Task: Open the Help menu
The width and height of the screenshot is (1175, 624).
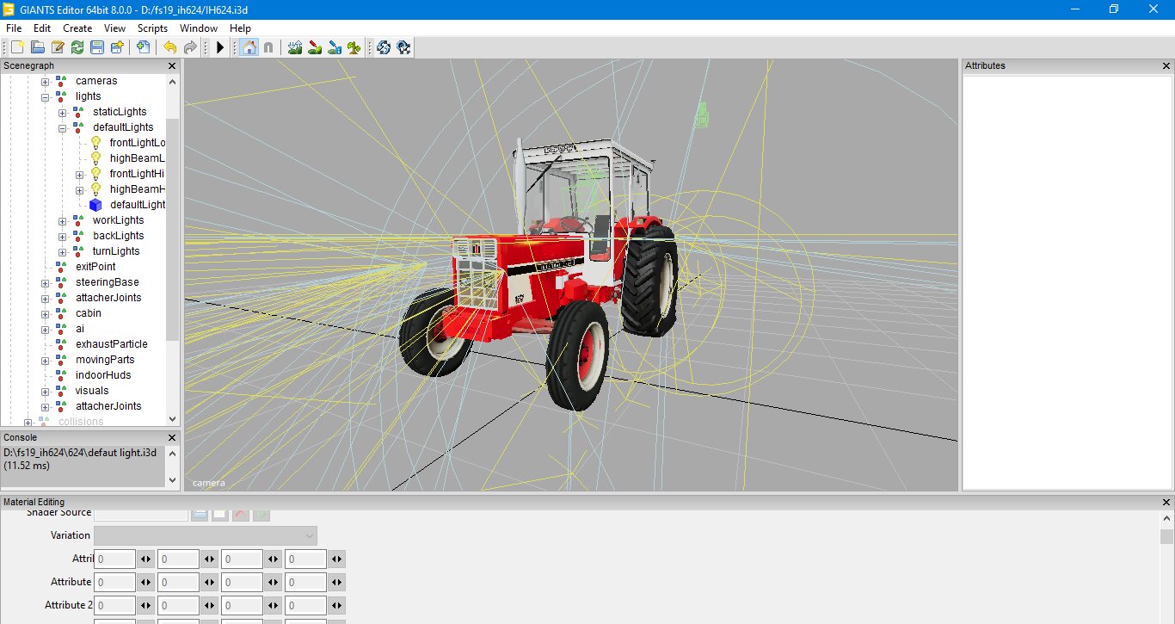Action: pos(240,28)
